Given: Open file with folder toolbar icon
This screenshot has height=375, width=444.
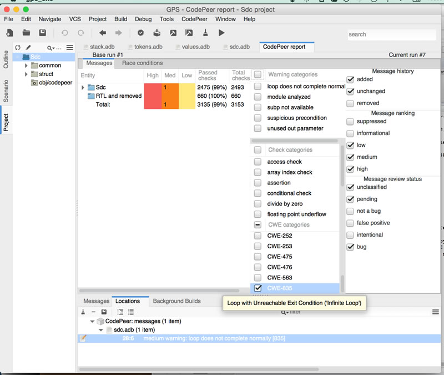Looking at the screenshot, I should (x=26, y=33).
